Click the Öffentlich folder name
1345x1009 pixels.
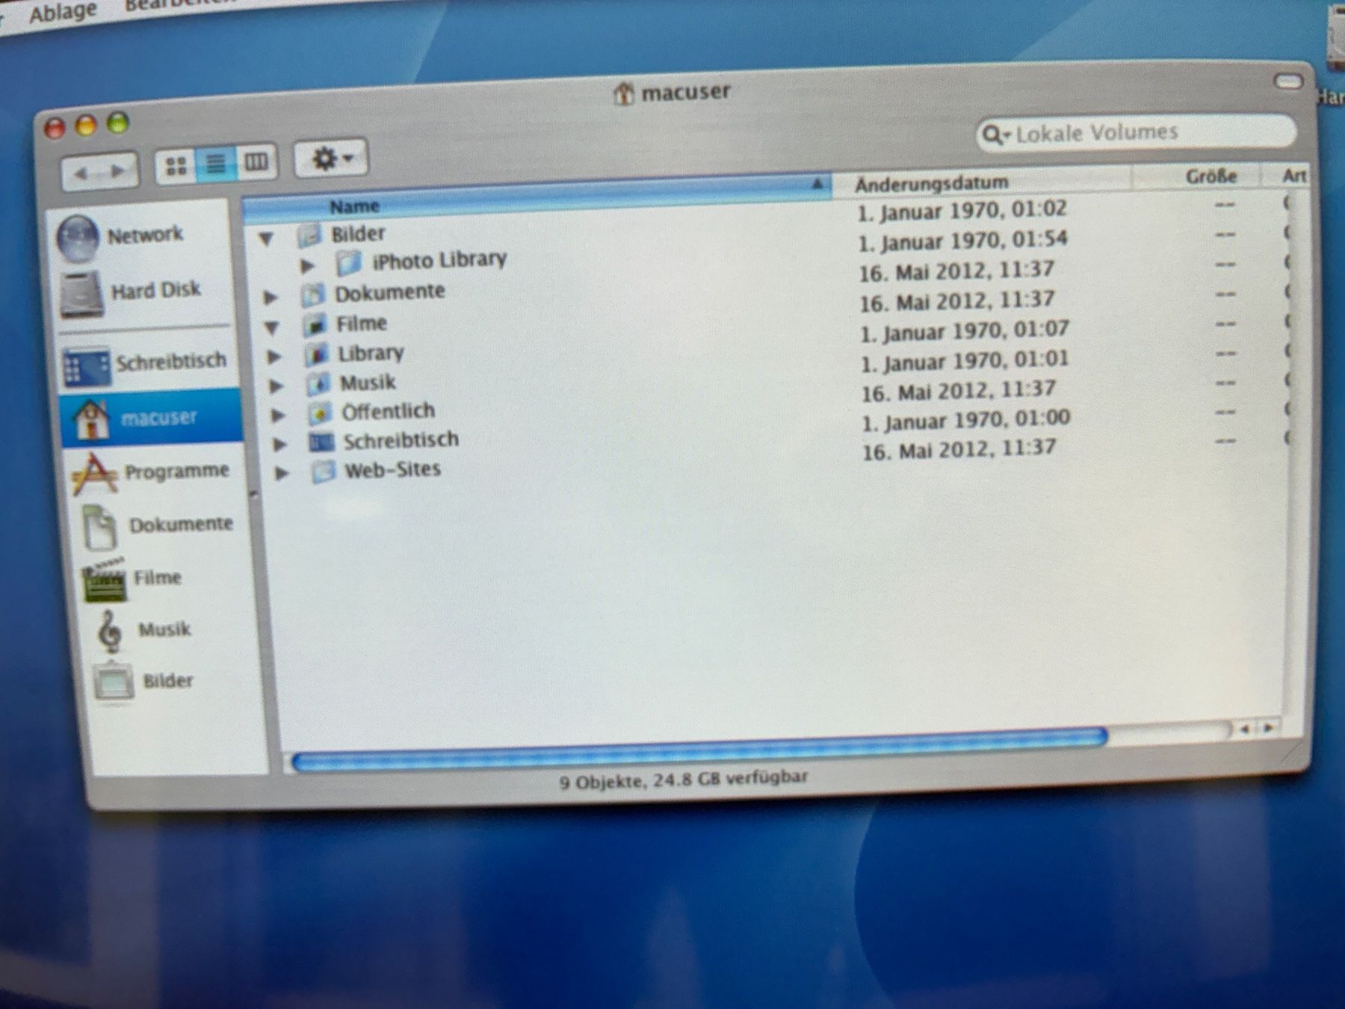(x=388, y=411)
